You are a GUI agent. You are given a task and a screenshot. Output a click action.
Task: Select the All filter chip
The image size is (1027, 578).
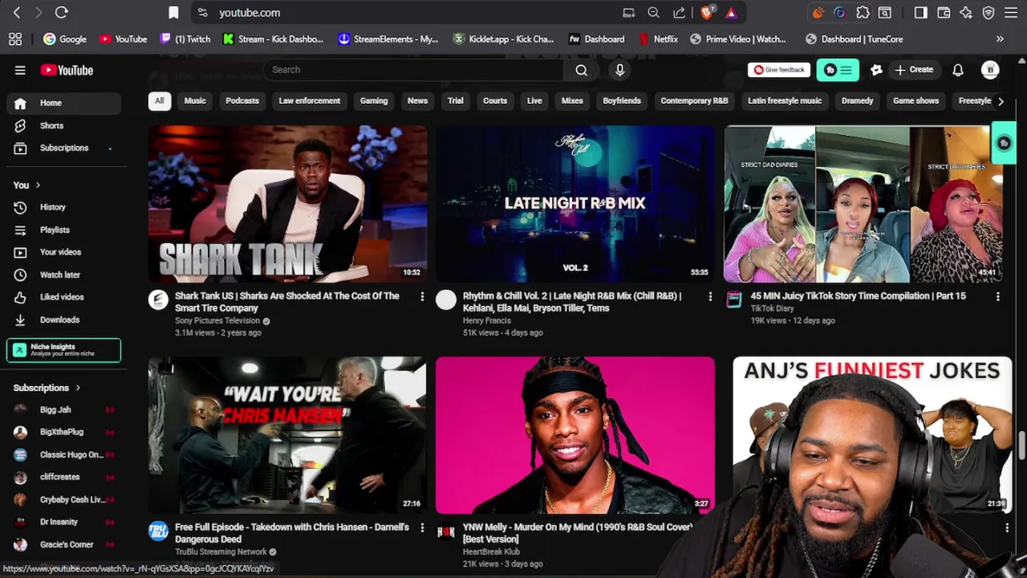tap(159, 101)
